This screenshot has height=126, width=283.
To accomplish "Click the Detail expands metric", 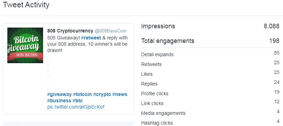I will pos(157,54).
